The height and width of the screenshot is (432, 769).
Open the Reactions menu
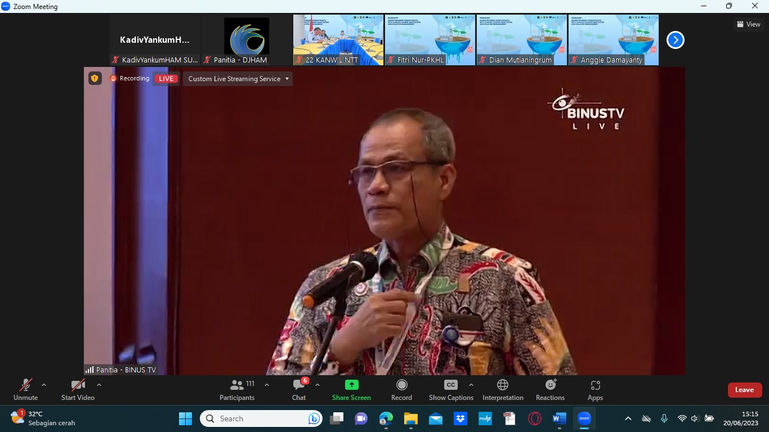550,390
